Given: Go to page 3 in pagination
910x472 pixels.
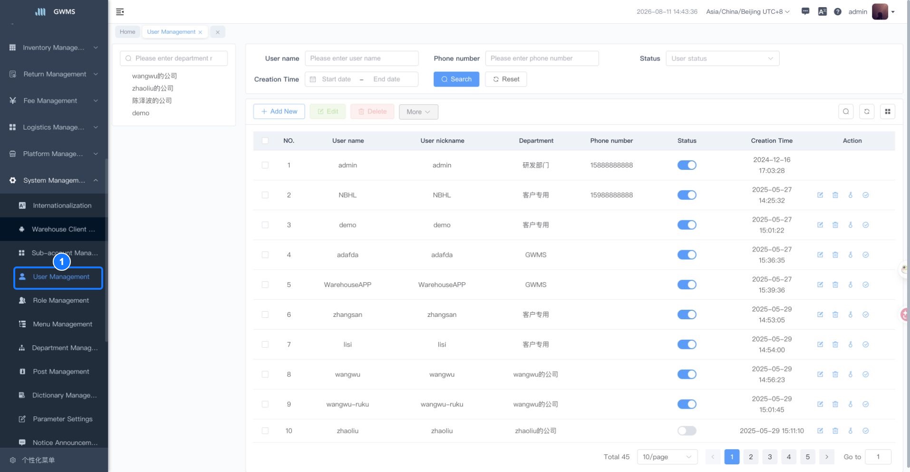Looking at the screenshot, I should click(770, 457).
